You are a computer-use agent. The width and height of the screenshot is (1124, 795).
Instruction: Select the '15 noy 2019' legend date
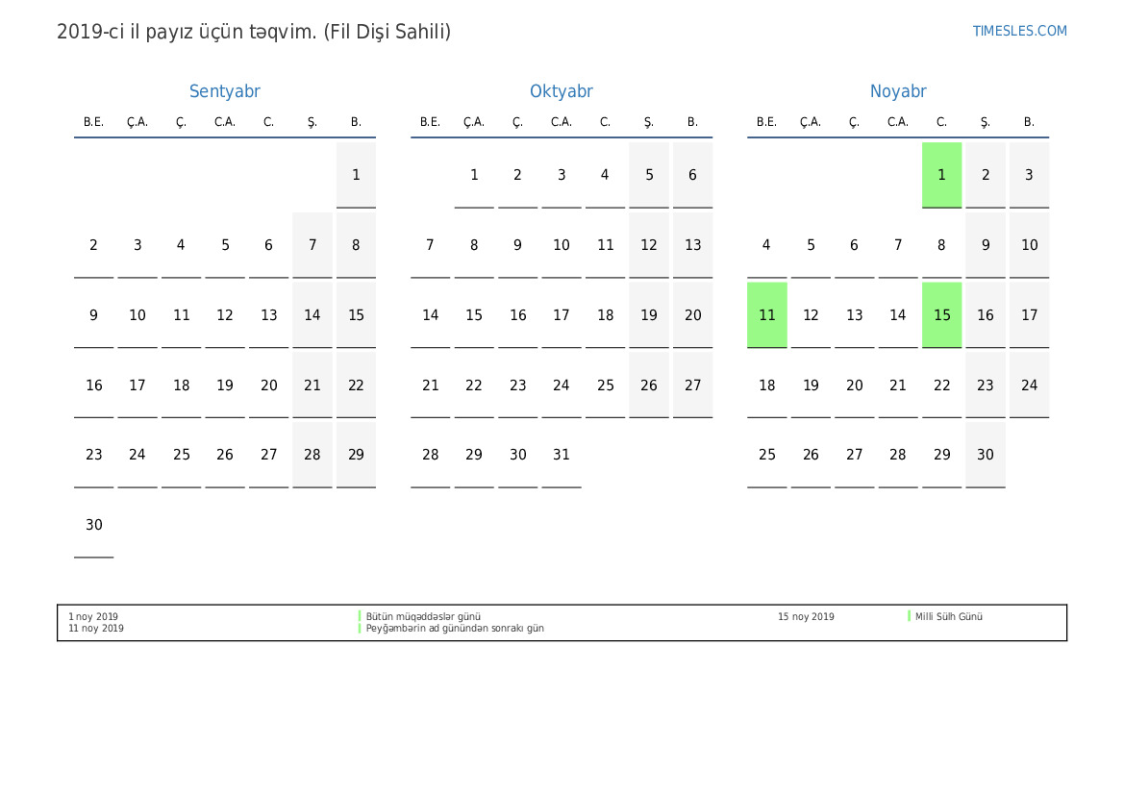(806, 617)
